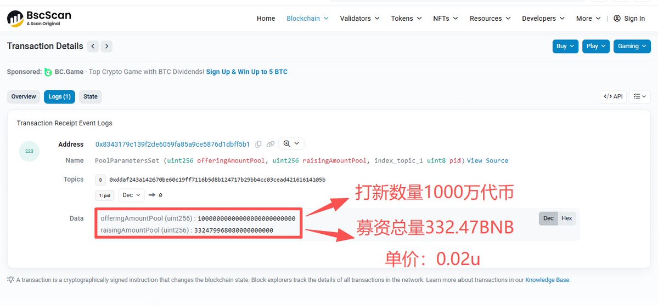Select the offeringAmountPool value
The height and width of the screenshot is (306, 658).
pos(246,218)
